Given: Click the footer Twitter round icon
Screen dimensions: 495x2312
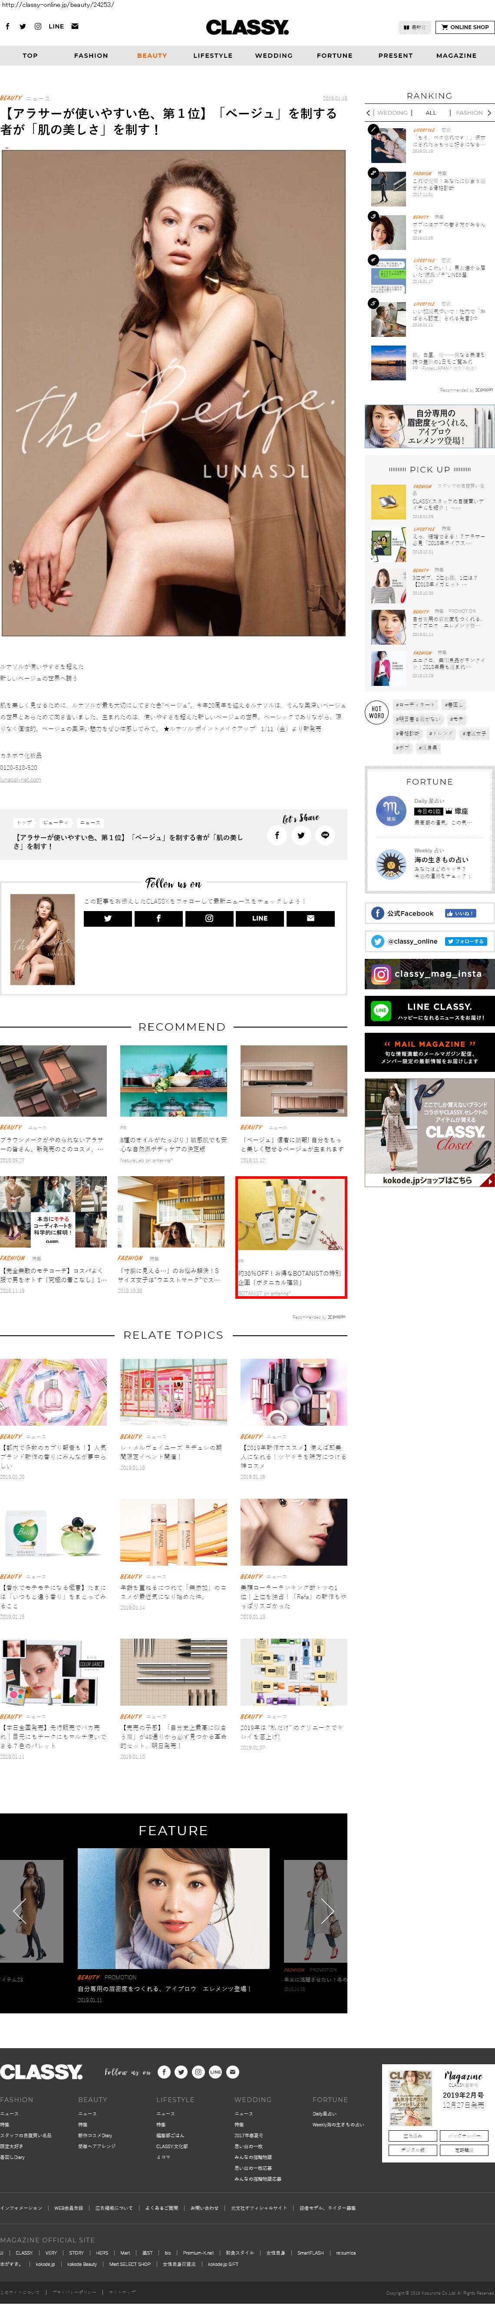Looking at the screenshot, I should point(181,2072).
